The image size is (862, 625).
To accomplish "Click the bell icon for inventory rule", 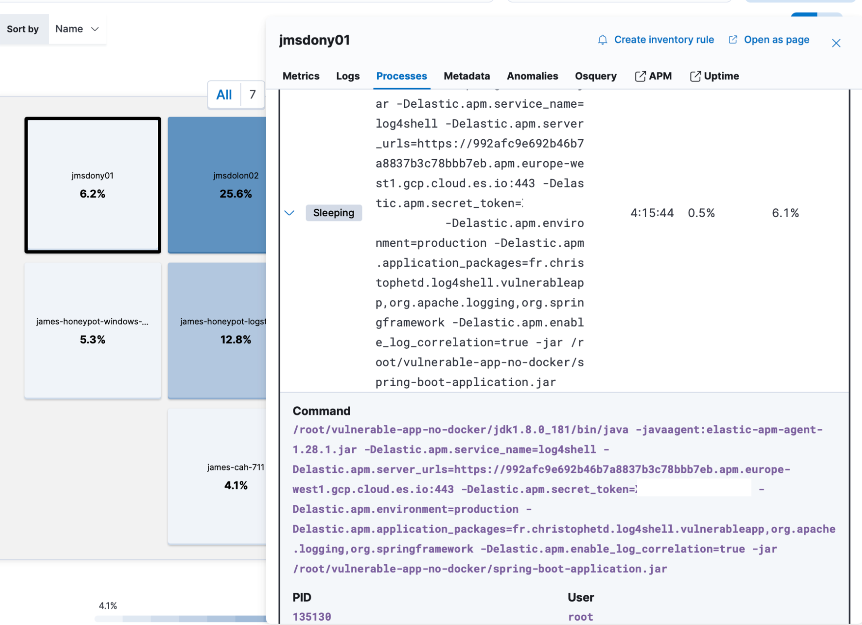I will pyautogui.click(x=602, y=40).
